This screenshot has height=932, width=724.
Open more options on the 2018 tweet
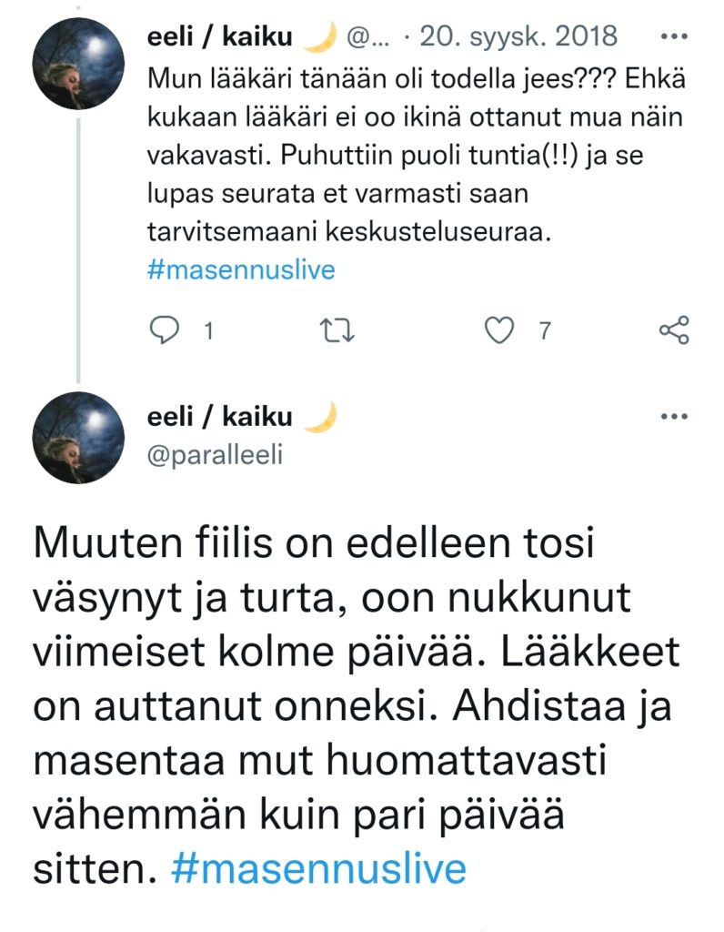[x=674, y=36]
